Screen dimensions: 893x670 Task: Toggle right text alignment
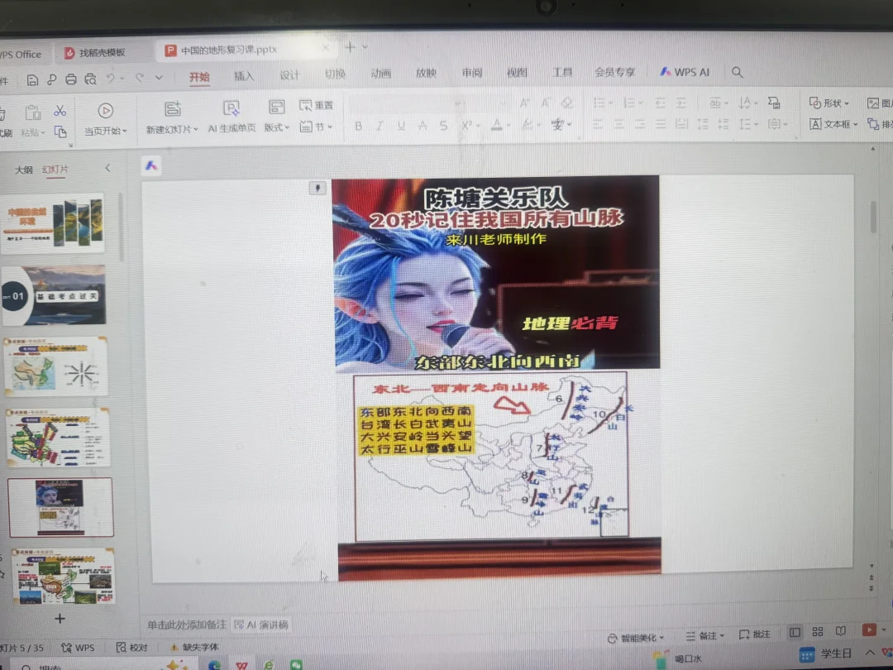click(639, 123)
